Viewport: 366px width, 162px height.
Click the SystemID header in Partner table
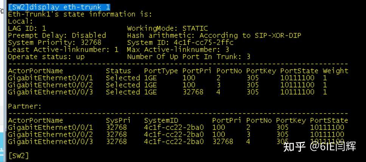161,120
